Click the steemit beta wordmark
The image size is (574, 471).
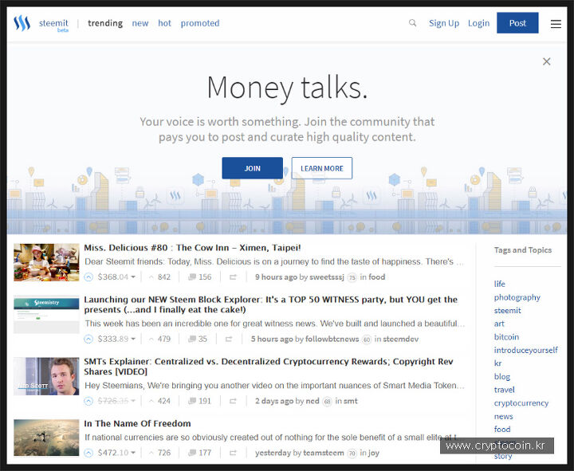tap(54, 25)
